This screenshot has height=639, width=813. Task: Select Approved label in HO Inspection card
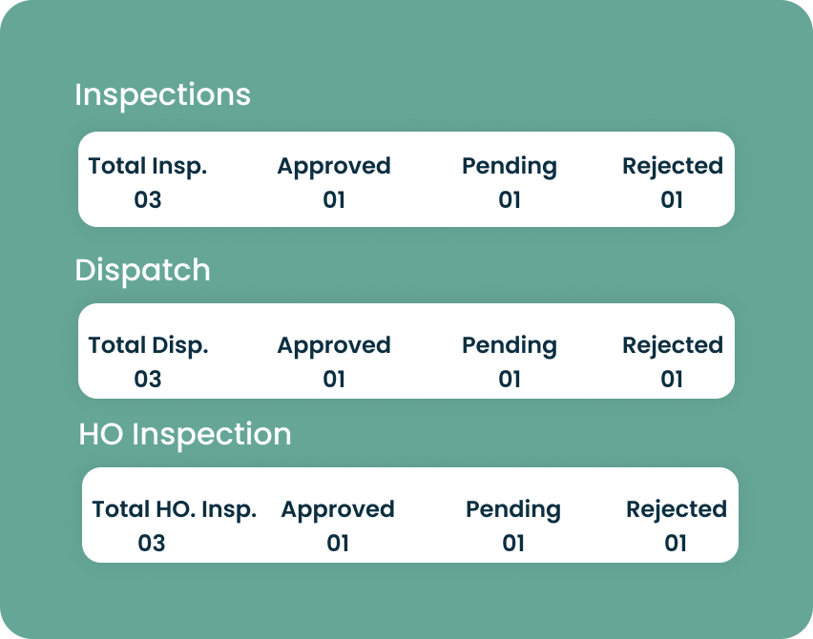338,509
